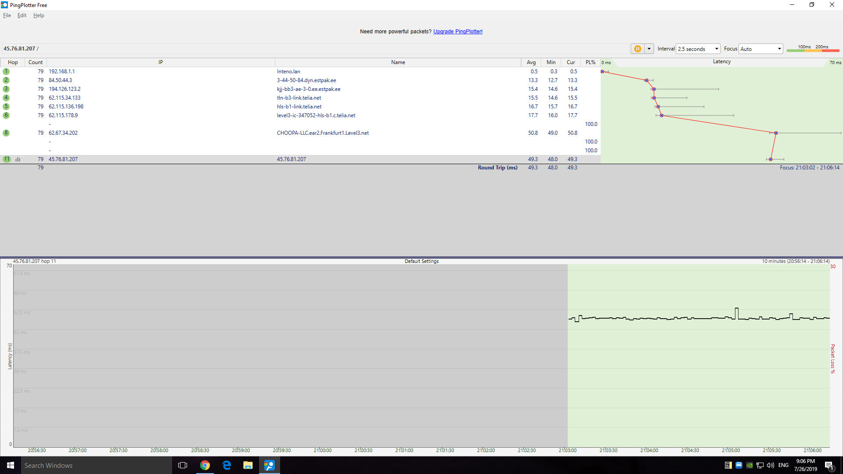Pause the trace with the orange button
The width and height of the screenshot is (843, 474).
pyautogui.click(x=638, y=49)
